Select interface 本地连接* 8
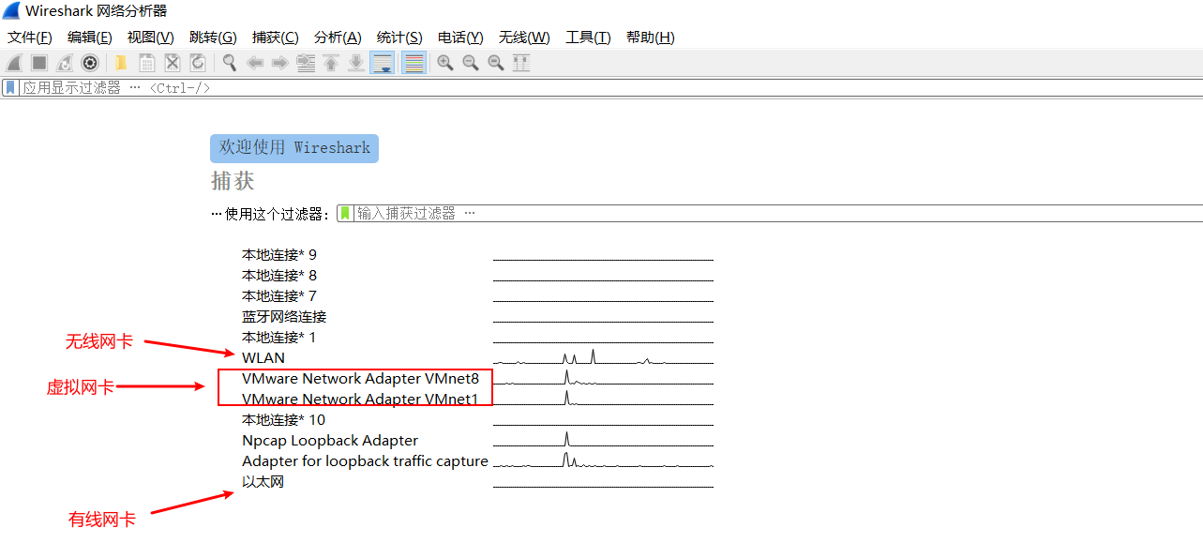This screenshot has width=1203, height=558. pos(279,275)
